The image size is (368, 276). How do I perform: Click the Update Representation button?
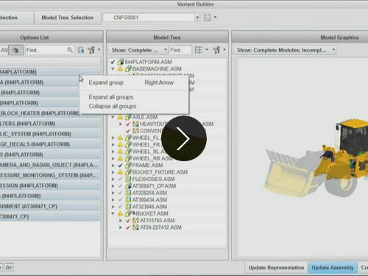(276, 268)
